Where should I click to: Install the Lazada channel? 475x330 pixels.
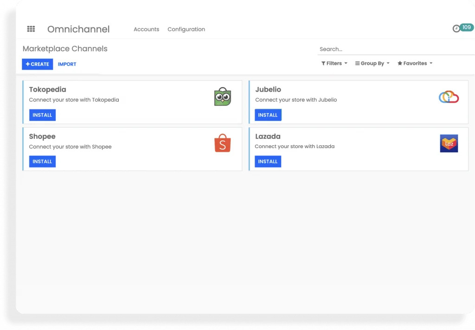click(268, 162)
